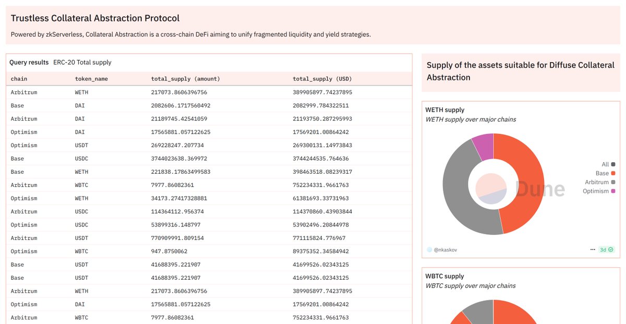The image size is (626, 324).
Task: Click USD value 2082999.784322511
Action: [321, 105]
